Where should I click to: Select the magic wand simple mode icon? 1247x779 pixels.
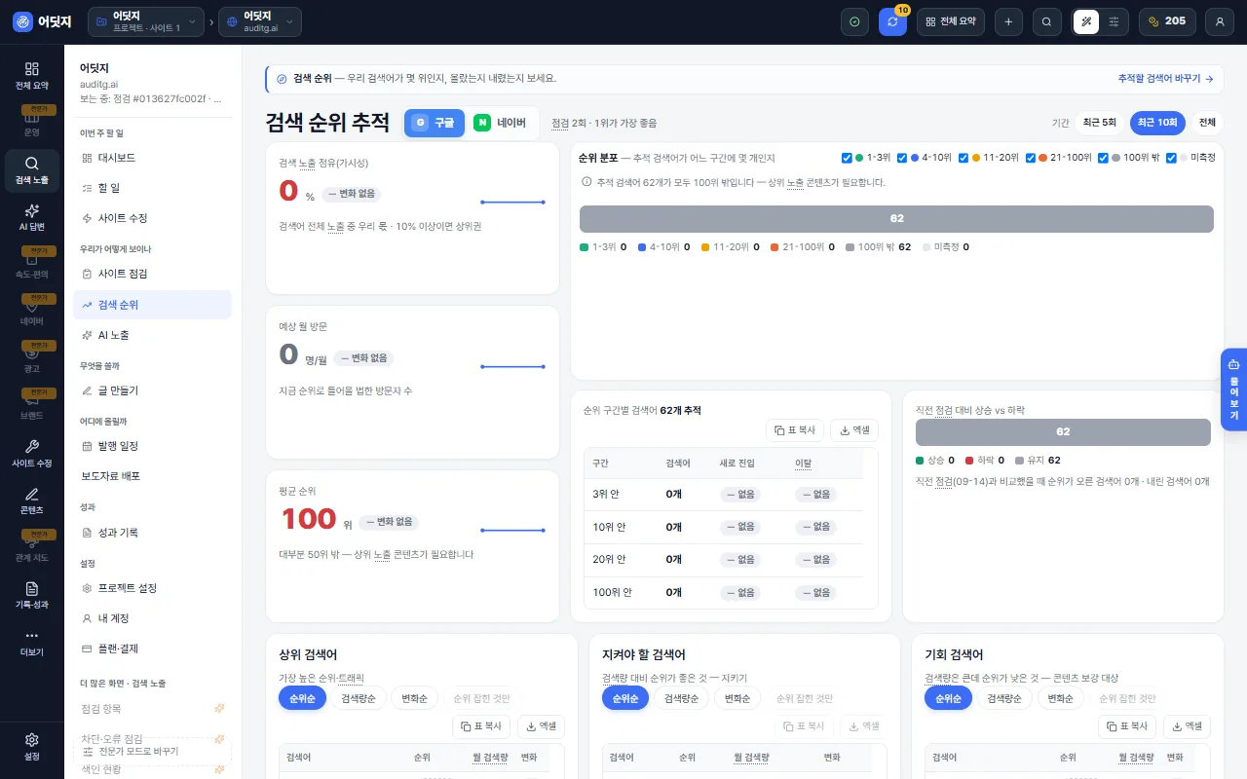[1086, 21]
